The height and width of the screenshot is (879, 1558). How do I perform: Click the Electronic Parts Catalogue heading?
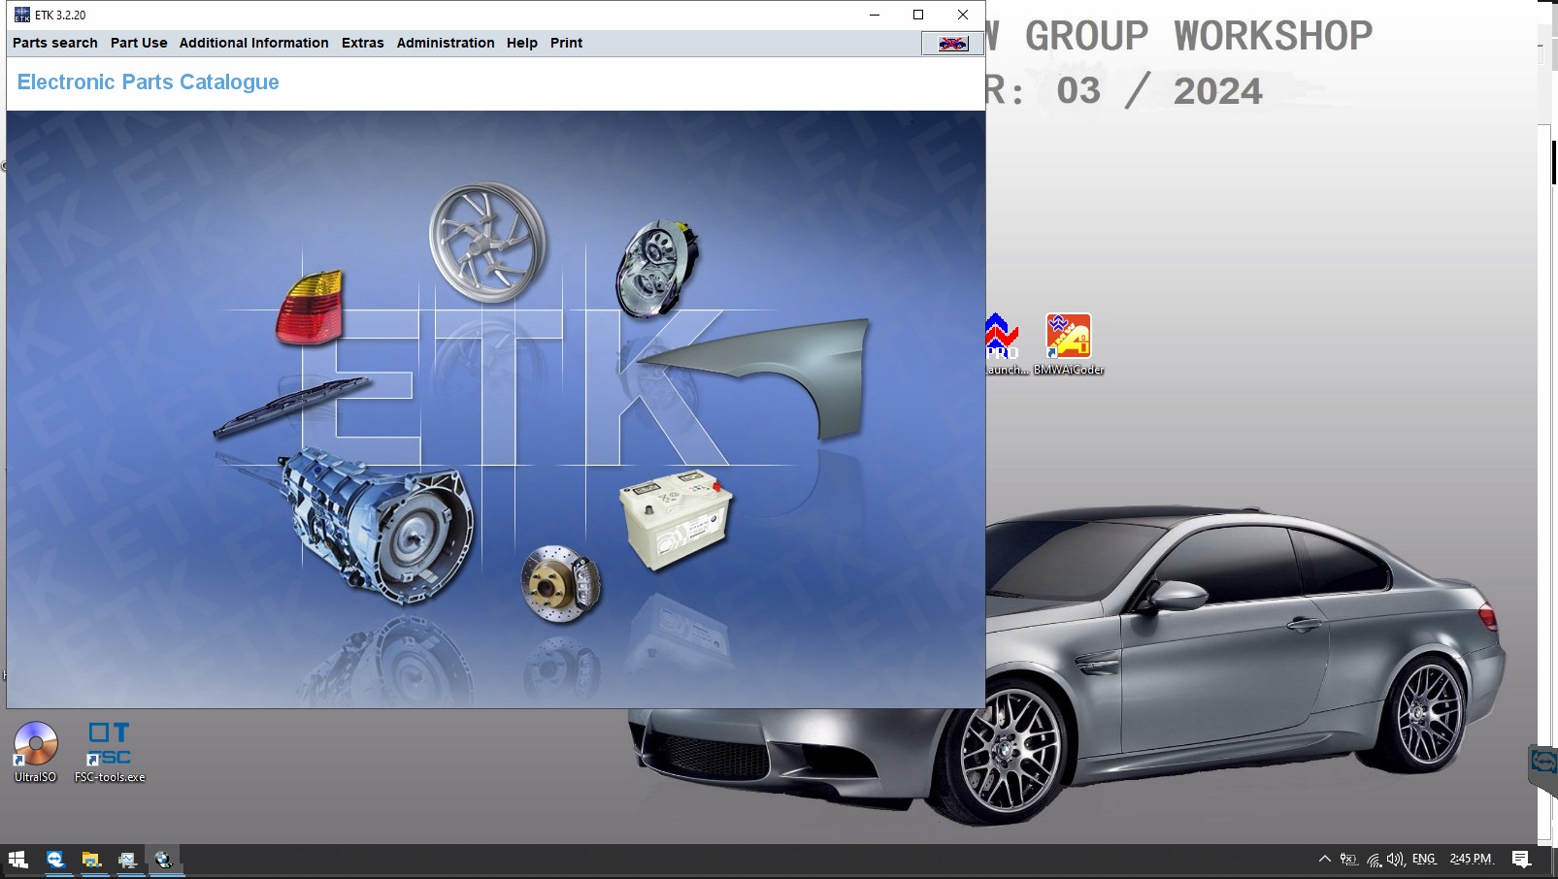pos(146,81)
